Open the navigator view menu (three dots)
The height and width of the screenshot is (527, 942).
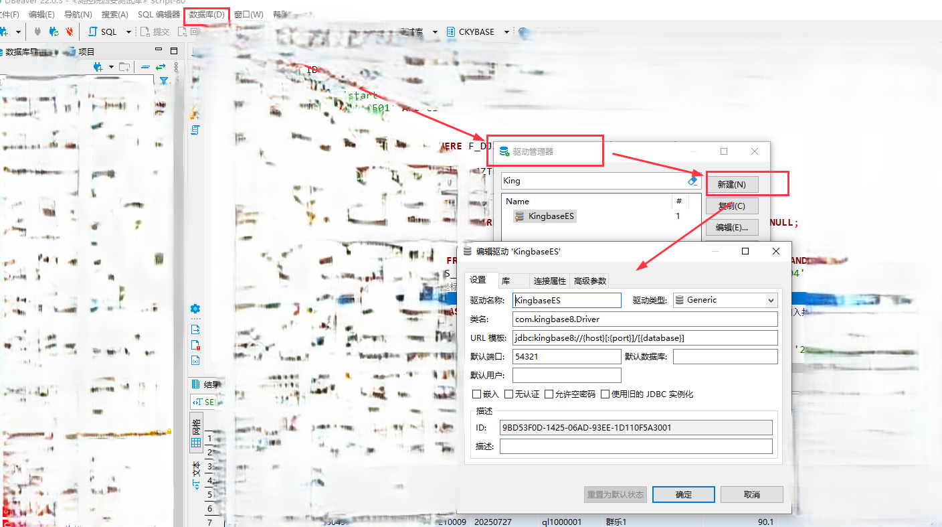click(176, 67)
